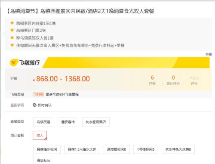Select the 通宝楼标间B room option
215x164 pixels.
pos(117,149)
